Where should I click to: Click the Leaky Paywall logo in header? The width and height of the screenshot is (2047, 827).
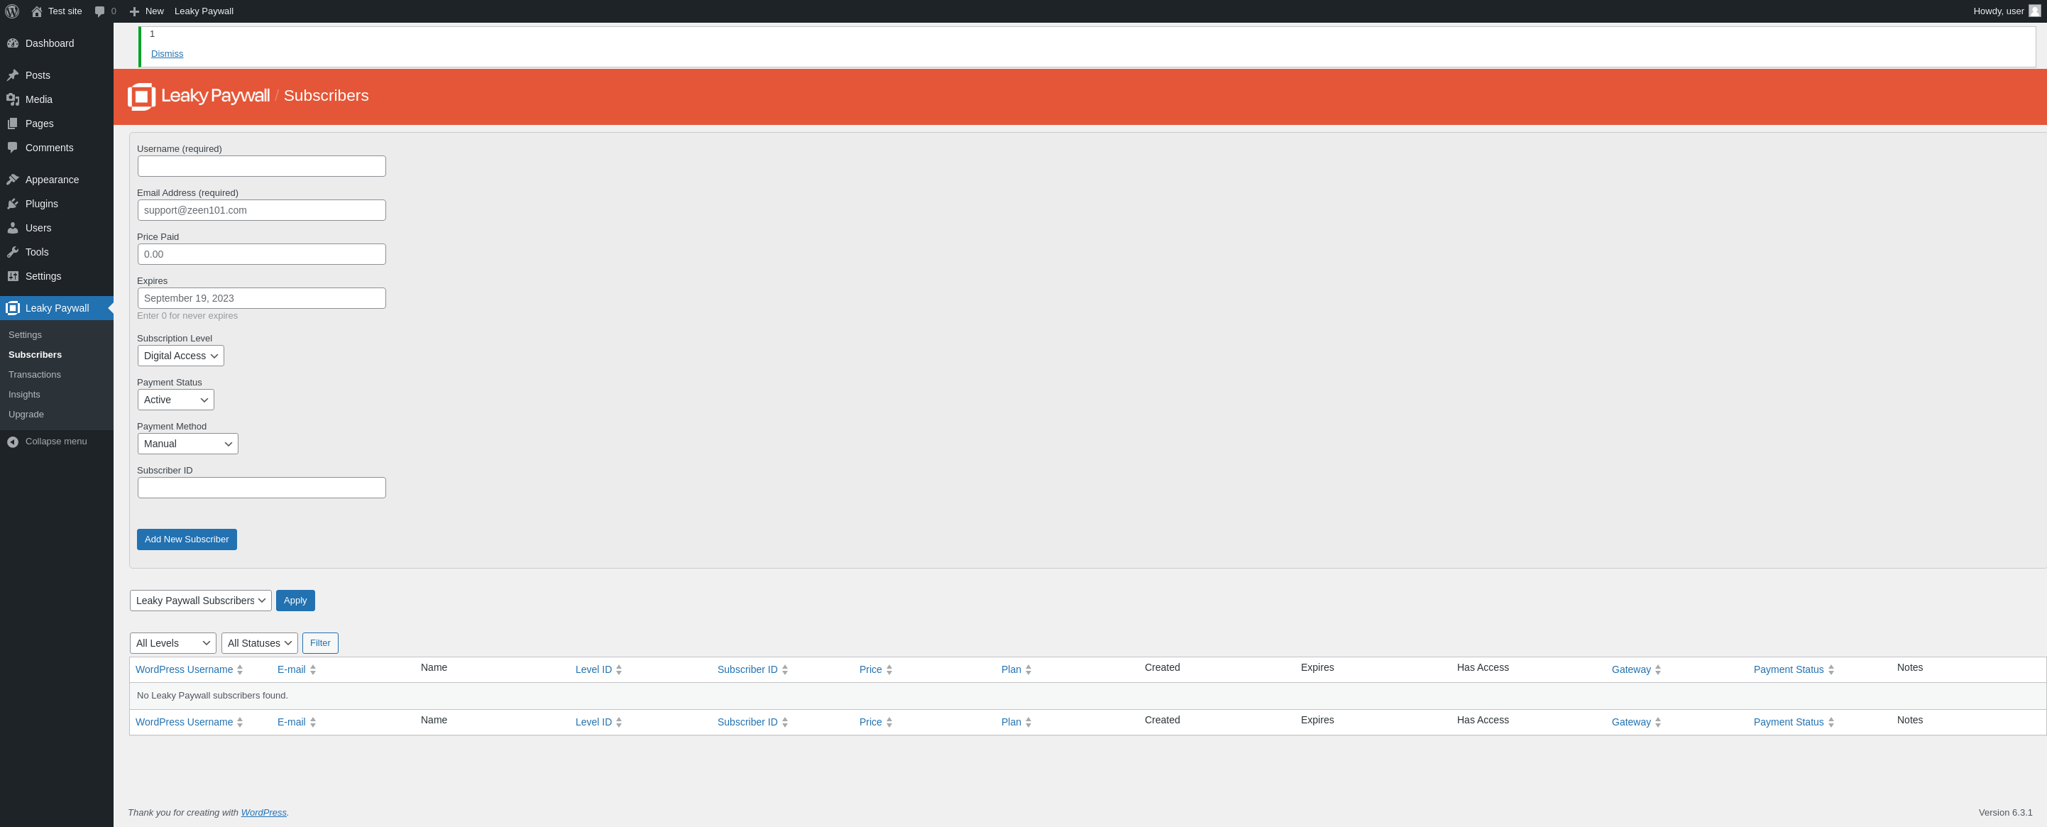click(141, 96)
